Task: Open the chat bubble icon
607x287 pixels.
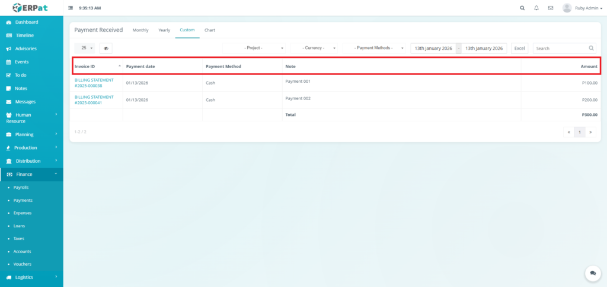Action: (593, 273)
